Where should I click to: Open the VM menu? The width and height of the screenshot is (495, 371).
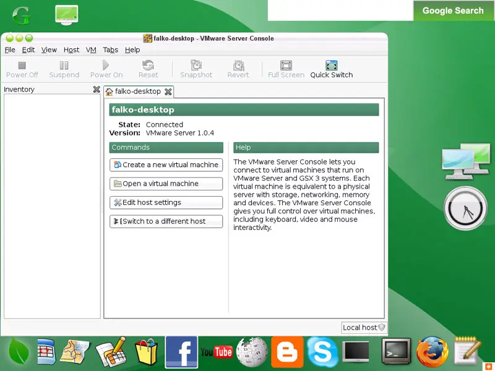[x=91, y=50]
